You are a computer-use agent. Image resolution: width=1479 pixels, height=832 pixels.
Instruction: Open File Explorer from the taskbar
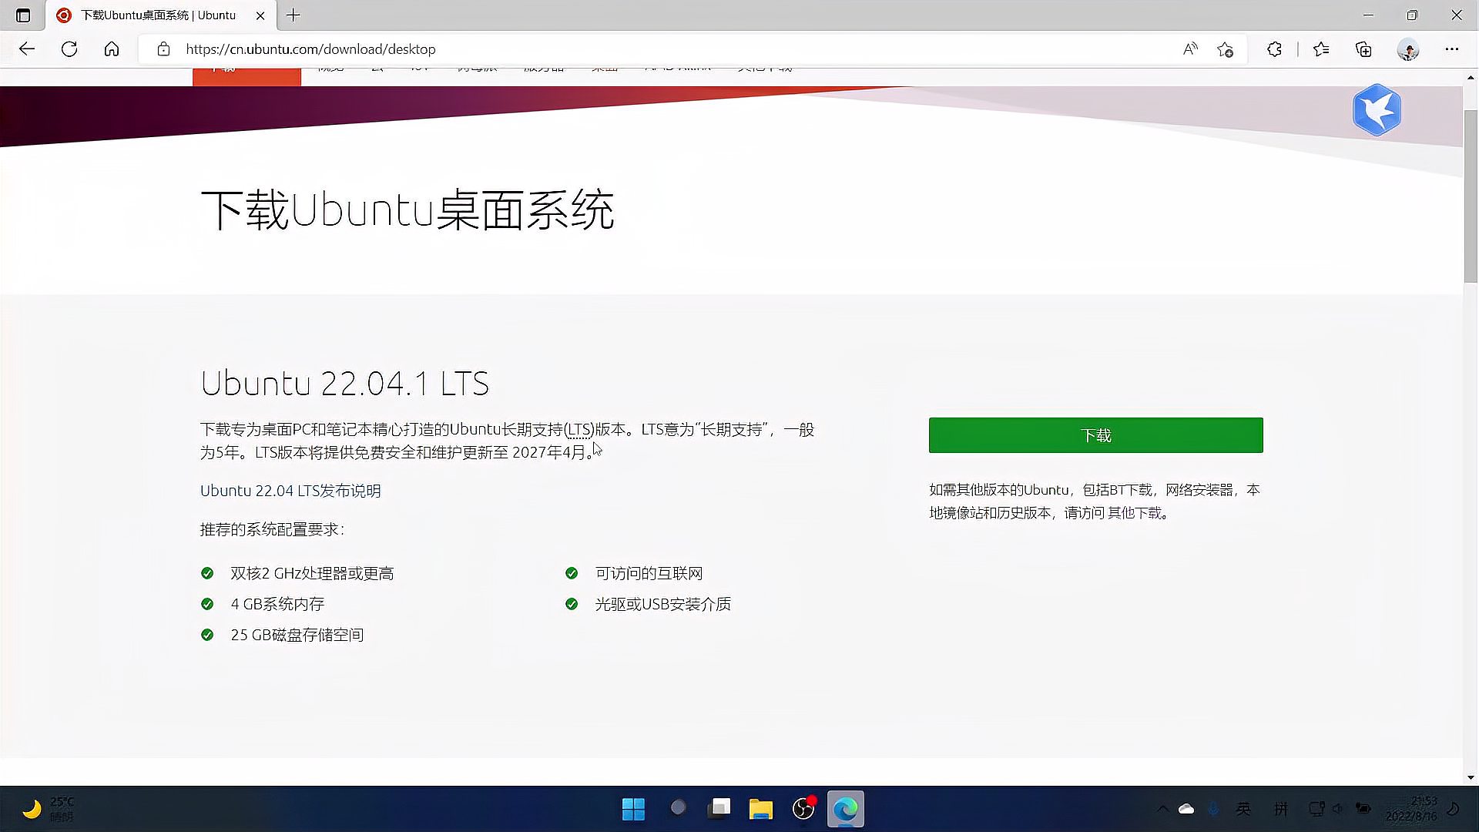pos(761,808)
